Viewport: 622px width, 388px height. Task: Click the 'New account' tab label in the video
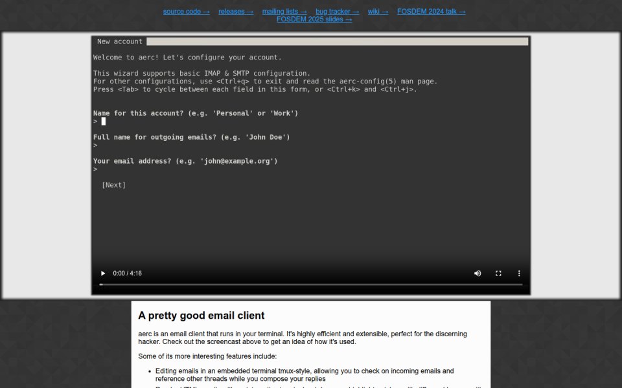(x=119, y=41)
